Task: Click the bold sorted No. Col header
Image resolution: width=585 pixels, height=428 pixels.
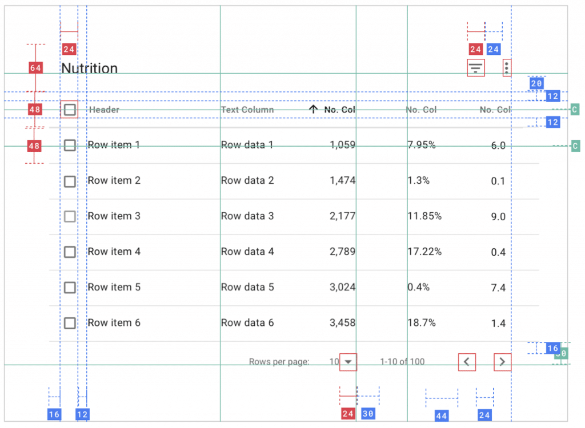Action: pyautogui.click(x=339, y=110)
